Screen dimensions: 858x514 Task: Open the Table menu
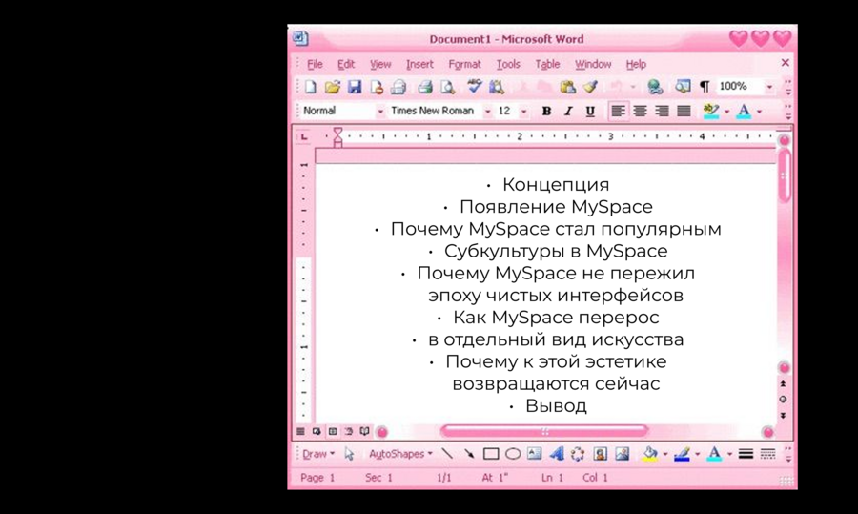click(x=547, y=64)
